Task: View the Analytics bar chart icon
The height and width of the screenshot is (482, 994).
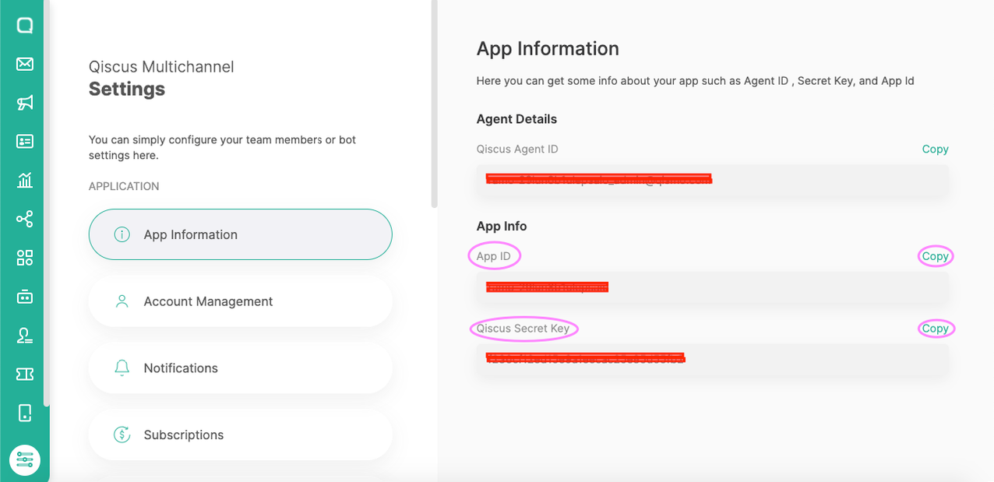Action: coord(23,180)
